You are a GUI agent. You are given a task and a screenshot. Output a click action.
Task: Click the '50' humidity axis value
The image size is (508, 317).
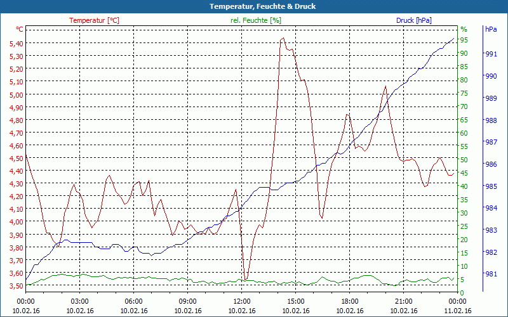(464, 160)
